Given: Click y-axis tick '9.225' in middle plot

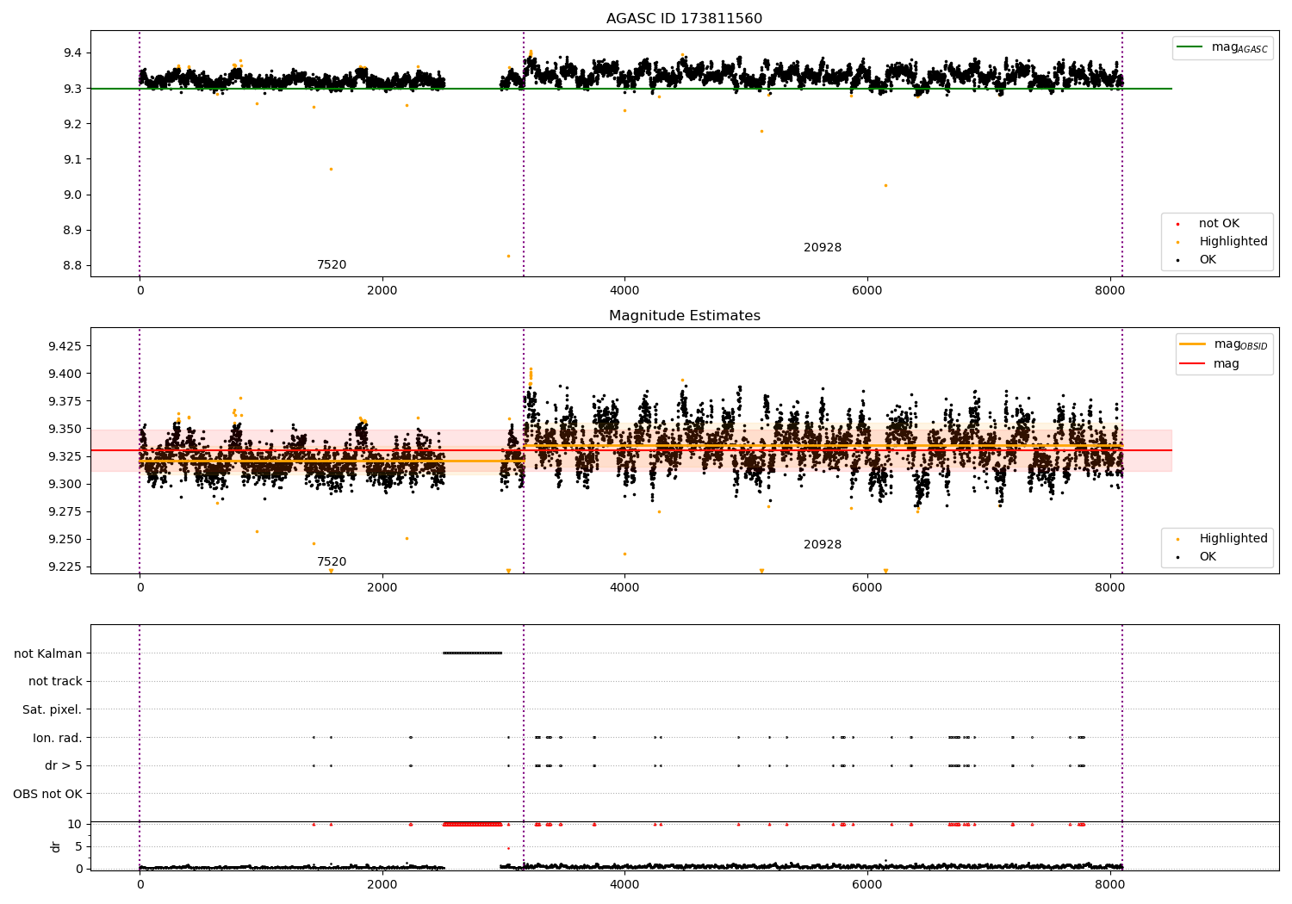Looking at the screenshot, I should pyautogui.click(x=65, y=567).
